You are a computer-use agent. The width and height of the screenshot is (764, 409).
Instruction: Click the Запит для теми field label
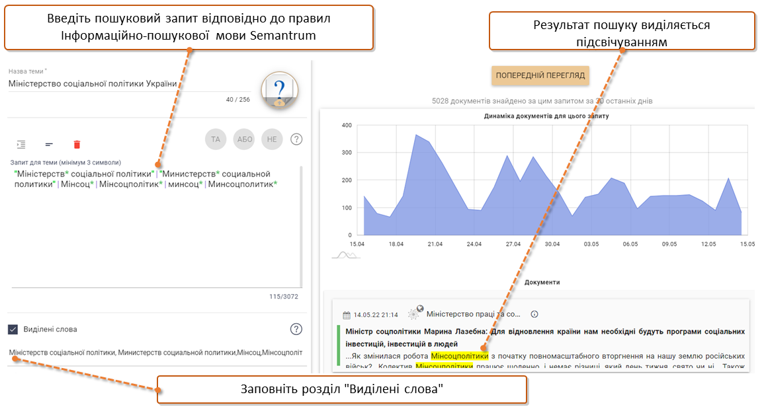[x=65, y=163]
